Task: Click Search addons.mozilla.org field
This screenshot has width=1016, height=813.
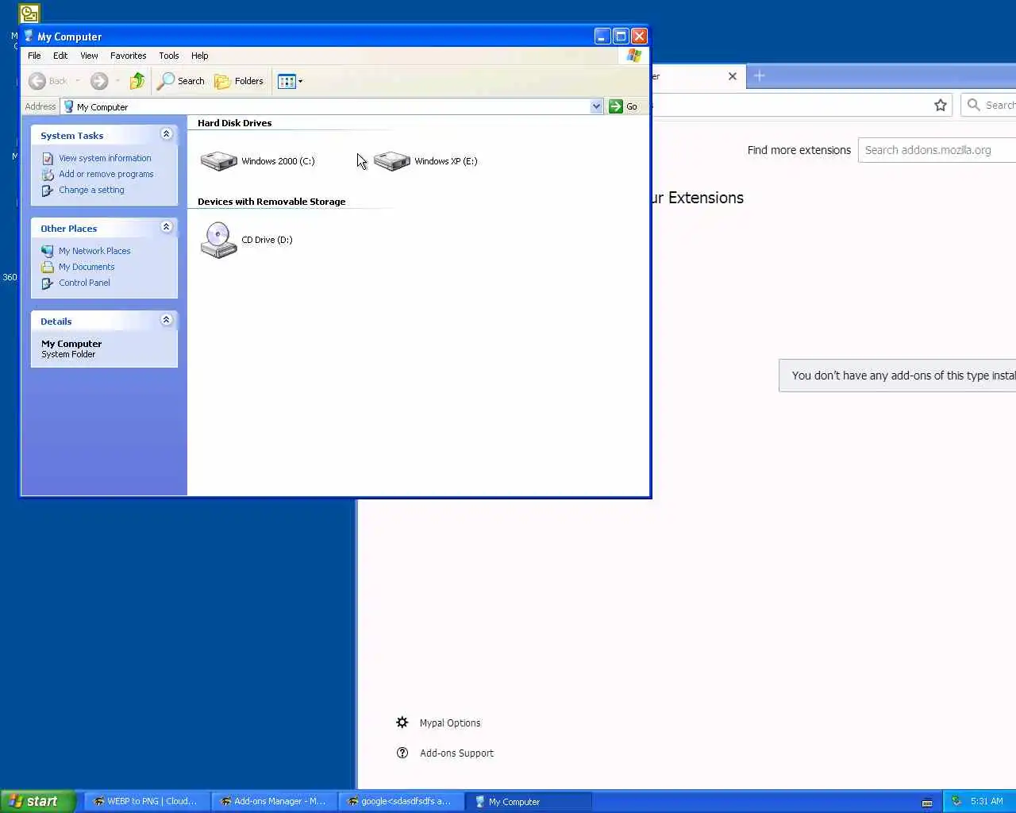Action: [937, 150]
